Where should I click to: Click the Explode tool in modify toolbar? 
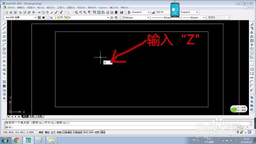(252, 90)
